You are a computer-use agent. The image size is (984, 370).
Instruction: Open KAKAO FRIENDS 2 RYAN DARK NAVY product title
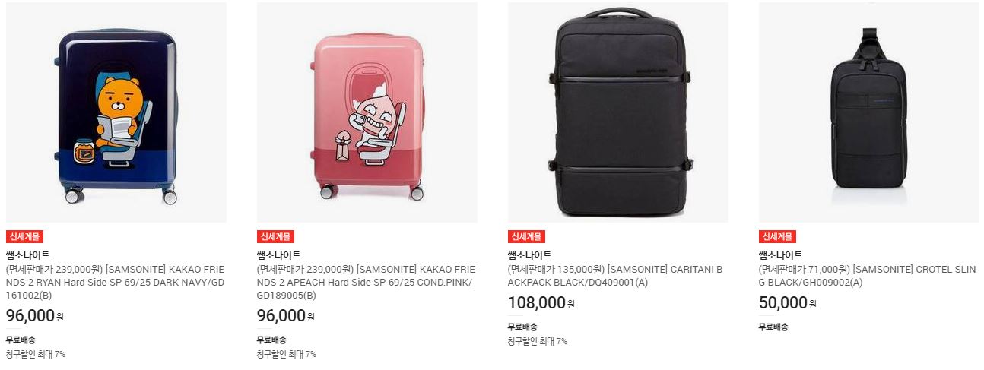click(115, 283)
